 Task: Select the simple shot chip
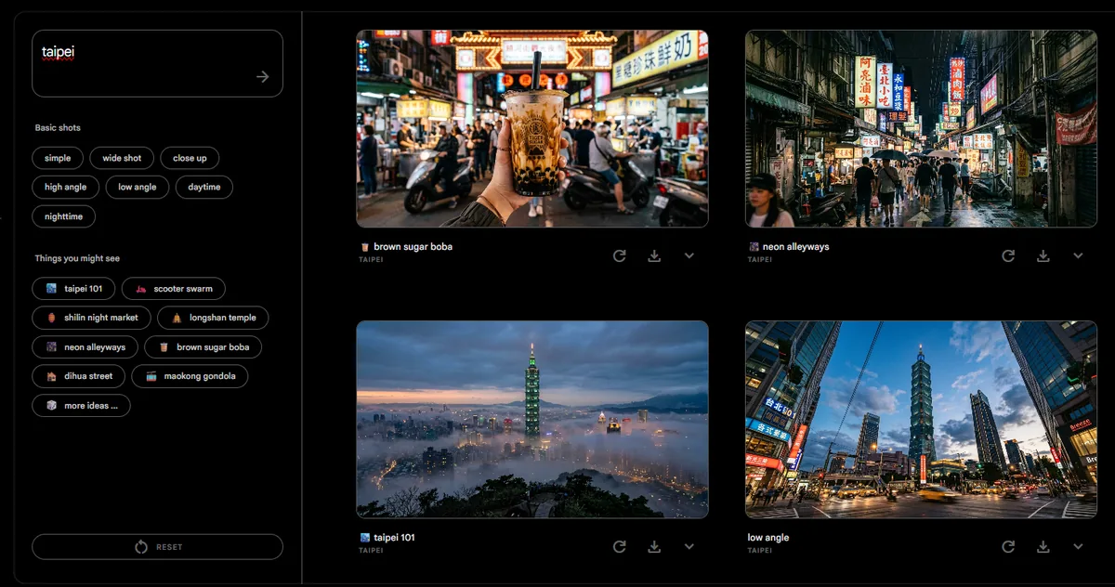tap(58, 158)
